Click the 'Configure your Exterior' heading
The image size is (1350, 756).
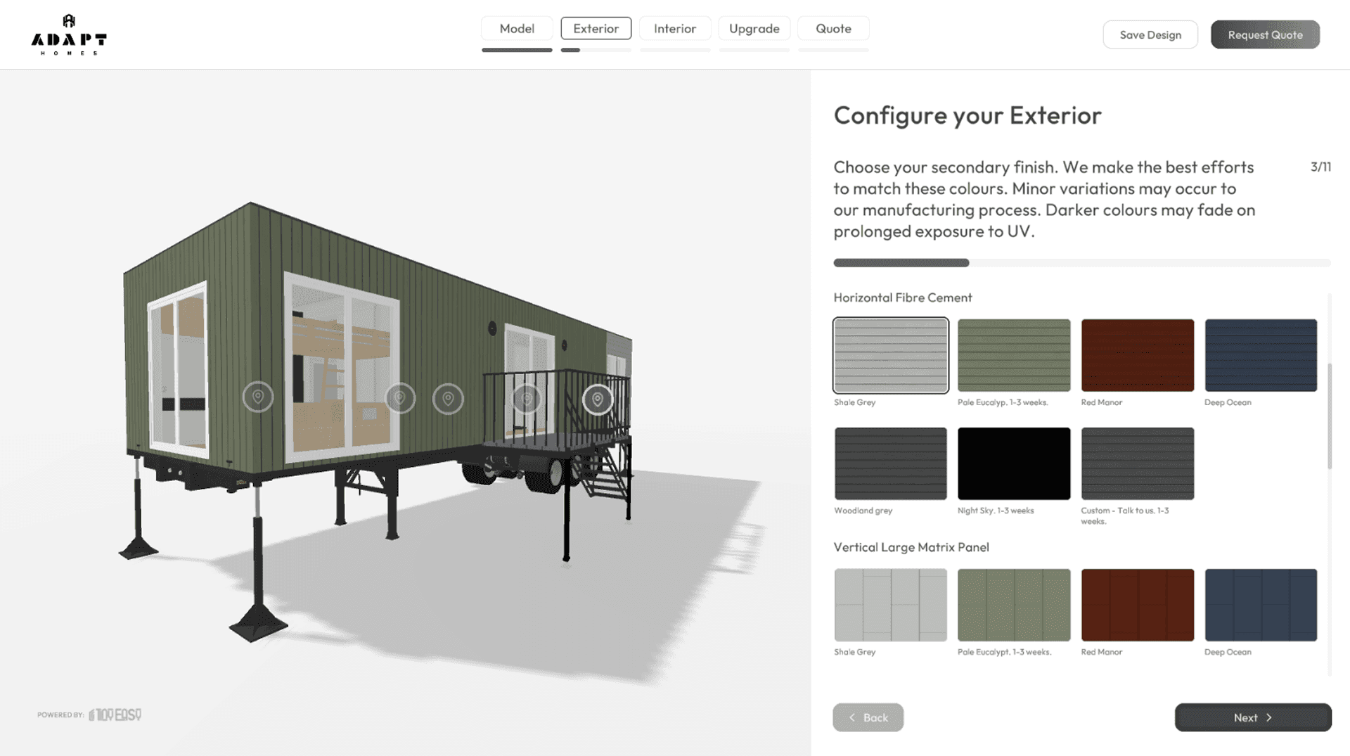tap(967, 115)
